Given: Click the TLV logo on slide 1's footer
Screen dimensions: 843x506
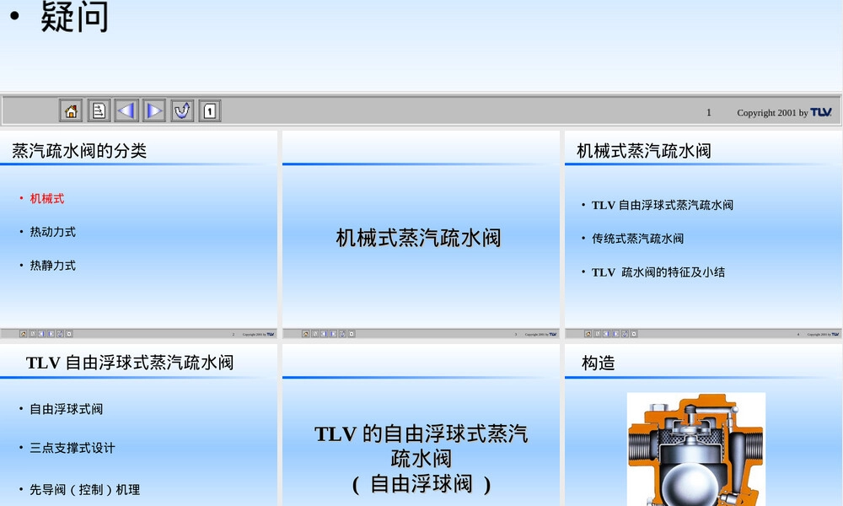Looking at the screenshot, I should (821, 112).
